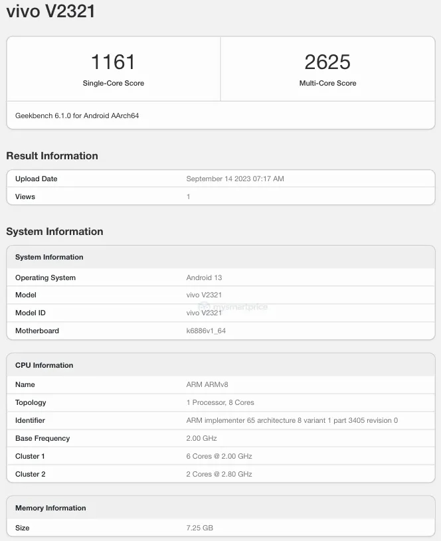The image size is (441, 541).
Task: Click vivo V2321 in the Model ID row
Action: click(204, 313)
